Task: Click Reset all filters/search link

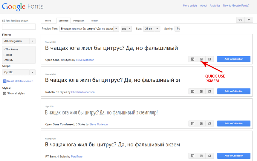Action: (20, 81)
